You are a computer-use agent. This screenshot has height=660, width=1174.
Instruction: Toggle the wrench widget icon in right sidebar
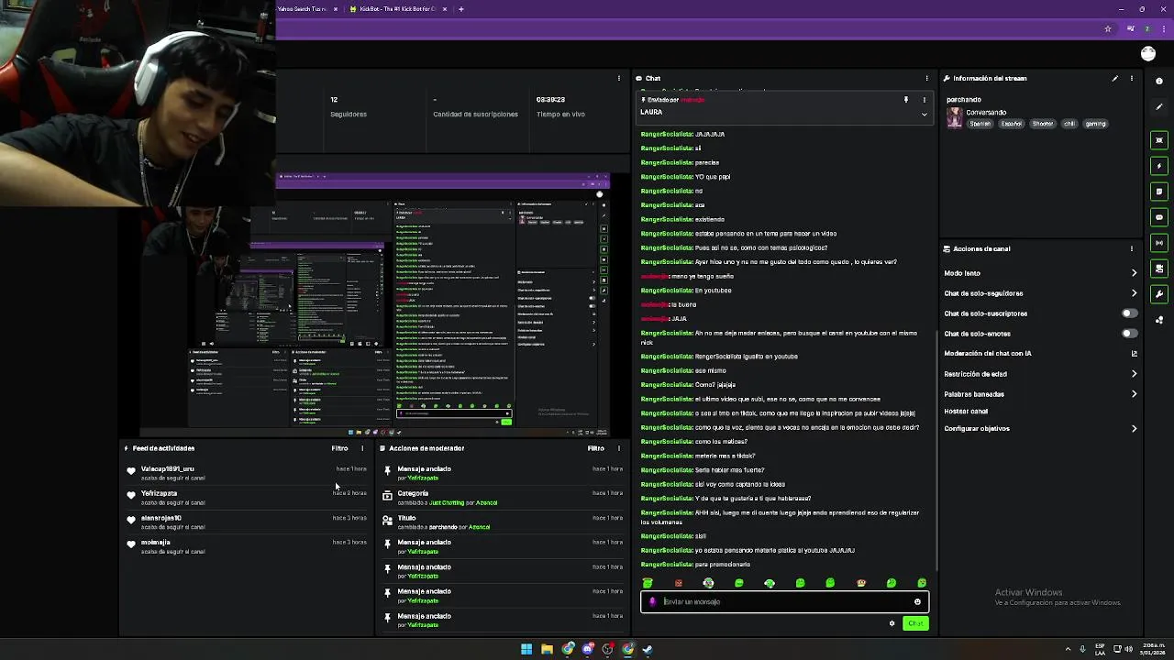tap(1159, 294)
